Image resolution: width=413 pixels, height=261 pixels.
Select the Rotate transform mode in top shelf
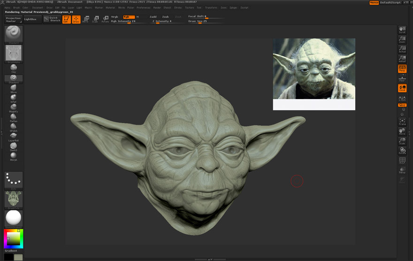(105, 19)
